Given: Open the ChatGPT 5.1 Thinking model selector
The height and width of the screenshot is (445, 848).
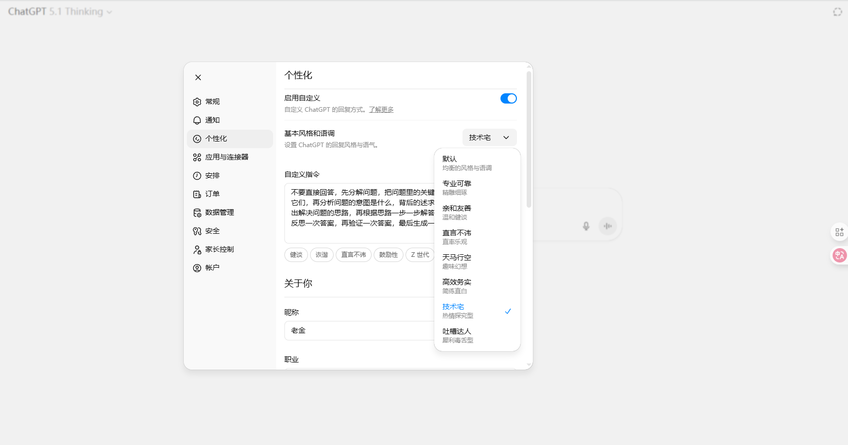Looking at the screenshot, I should (x=60, y=11).
